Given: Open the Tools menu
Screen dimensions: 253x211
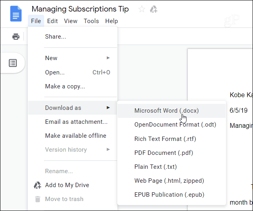Looking at the screenshot, I should coord(91,21).
